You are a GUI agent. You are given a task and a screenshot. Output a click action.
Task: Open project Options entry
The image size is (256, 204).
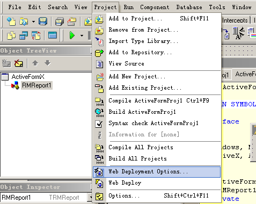pyautogui.click(x=157, y=196)
